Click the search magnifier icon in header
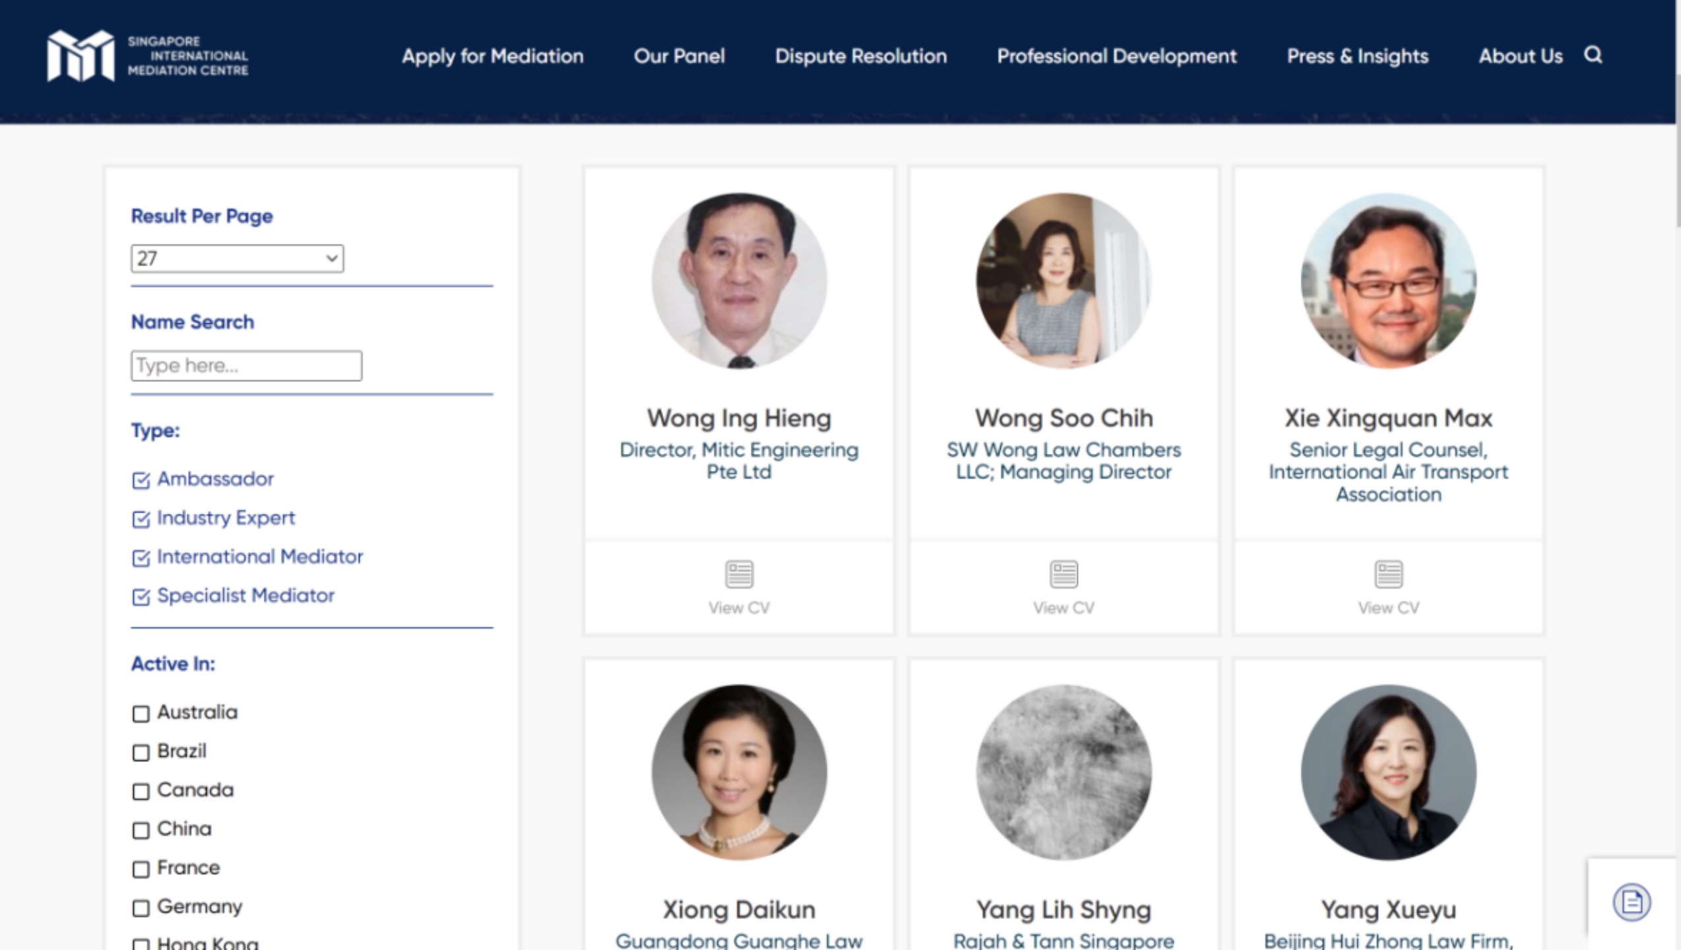The image size is (1681, 950). (1593, 55)
